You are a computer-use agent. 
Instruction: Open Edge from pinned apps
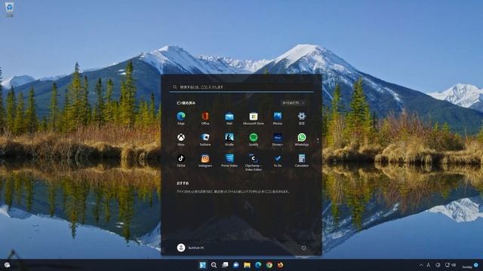click(181, 118)
